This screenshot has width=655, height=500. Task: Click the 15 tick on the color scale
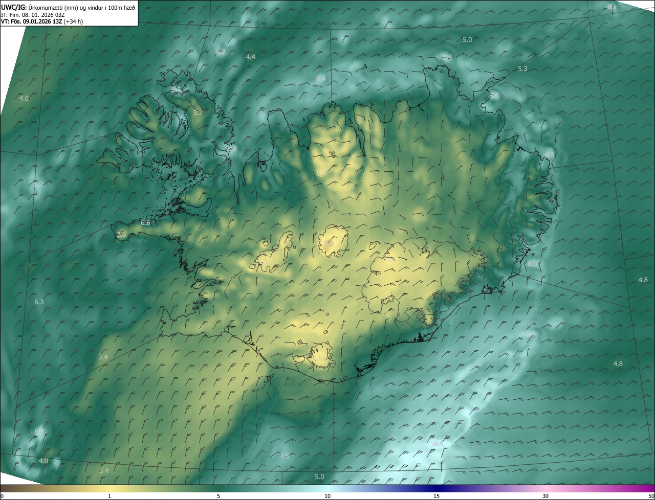(436, 496)
